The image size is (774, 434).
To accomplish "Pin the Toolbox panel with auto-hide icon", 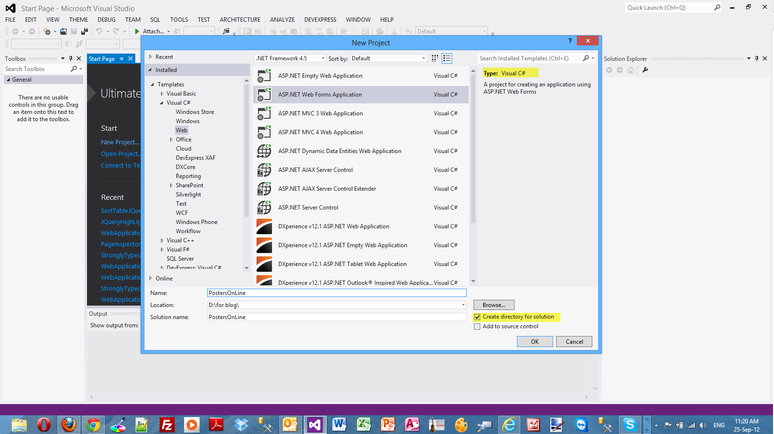I will click(71, 58).
